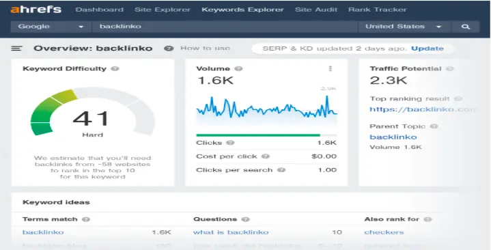Click the 10 value beside what is backlinko
491x250 pixels.
click(337, 232)
